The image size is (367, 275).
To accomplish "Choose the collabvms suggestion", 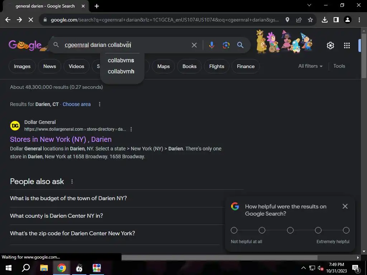I will pos(121,60).
